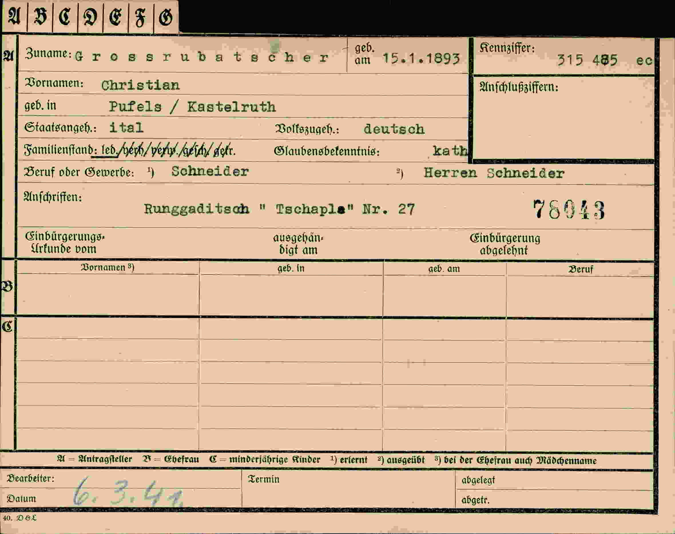The width and height of the screenshot is (675, 534).
Task: Click the "Einbürgerung abgelehnt" label
Action: click(505, 244)
